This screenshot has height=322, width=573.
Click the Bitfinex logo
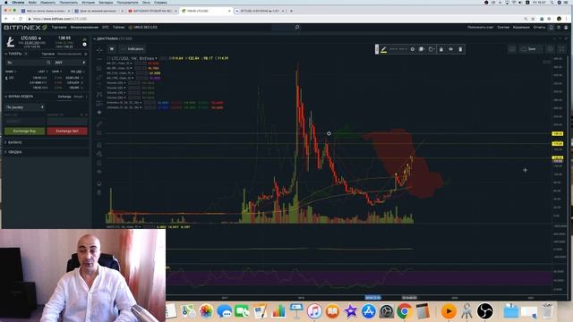pos(25,28)
